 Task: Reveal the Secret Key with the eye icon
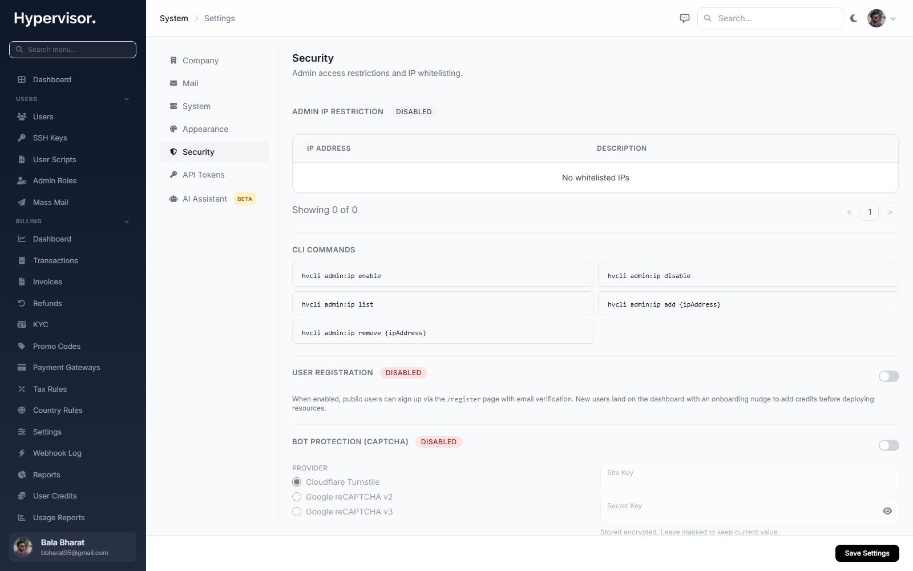887,511
